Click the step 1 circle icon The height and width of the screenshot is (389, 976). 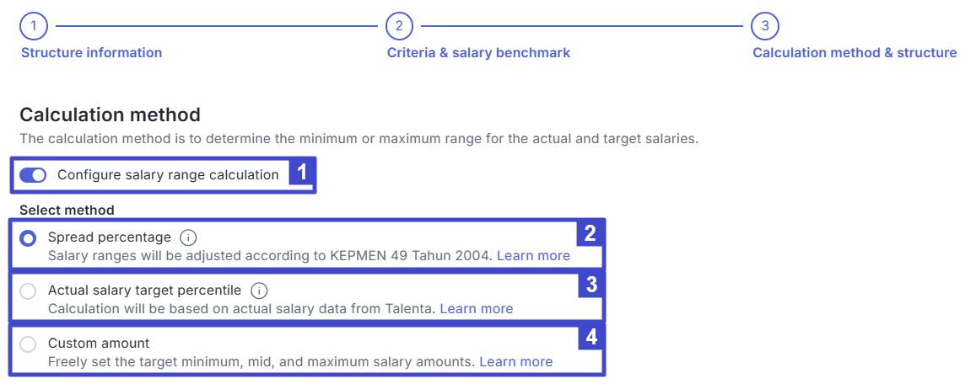coord(33,26)
